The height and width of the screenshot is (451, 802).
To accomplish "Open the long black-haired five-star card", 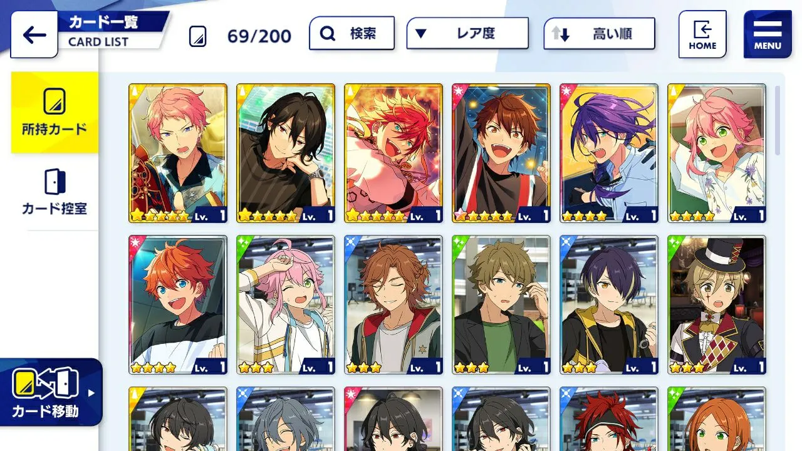I will coord(286,153).
